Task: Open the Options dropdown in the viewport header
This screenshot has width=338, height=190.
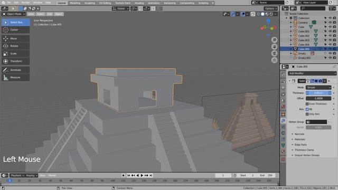Action: click(x=270, y=8)
